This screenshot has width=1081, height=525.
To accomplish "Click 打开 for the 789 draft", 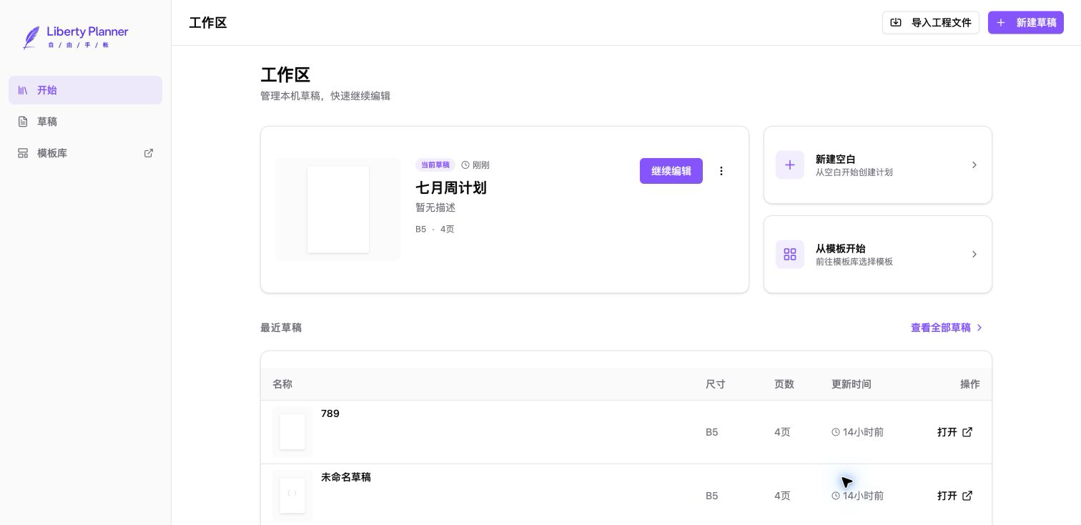I will click(x=955, y=432).
